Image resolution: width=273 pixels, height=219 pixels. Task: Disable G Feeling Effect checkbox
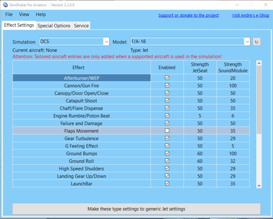tap(167, 146)
